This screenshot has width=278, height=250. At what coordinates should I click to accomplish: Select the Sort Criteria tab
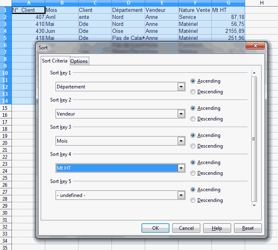point(55,61)
